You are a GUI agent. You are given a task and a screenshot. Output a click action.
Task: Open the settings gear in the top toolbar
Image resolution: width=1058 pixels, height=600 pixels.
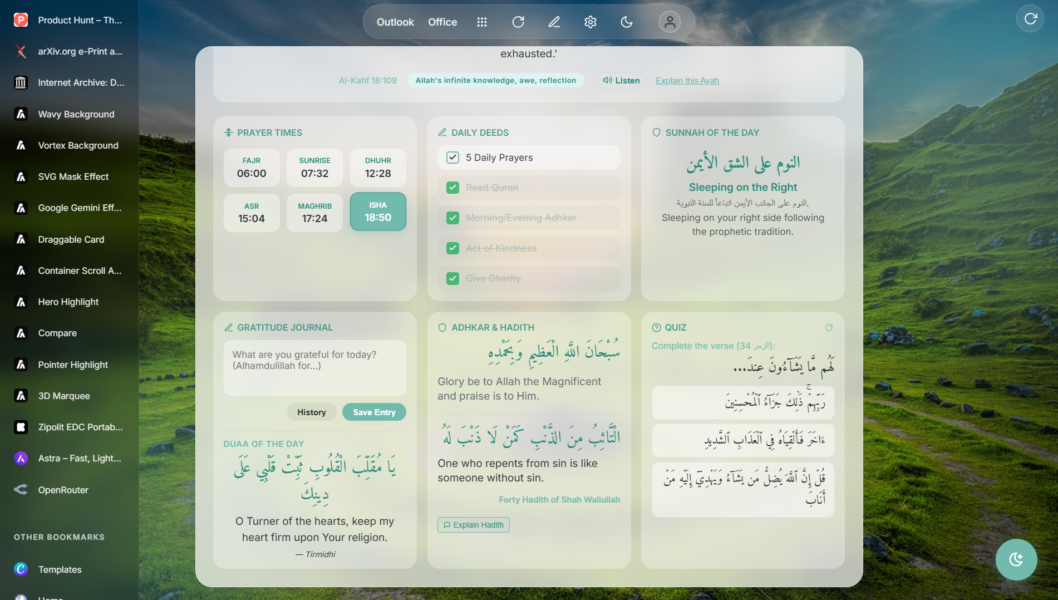[x=590, y=22]
